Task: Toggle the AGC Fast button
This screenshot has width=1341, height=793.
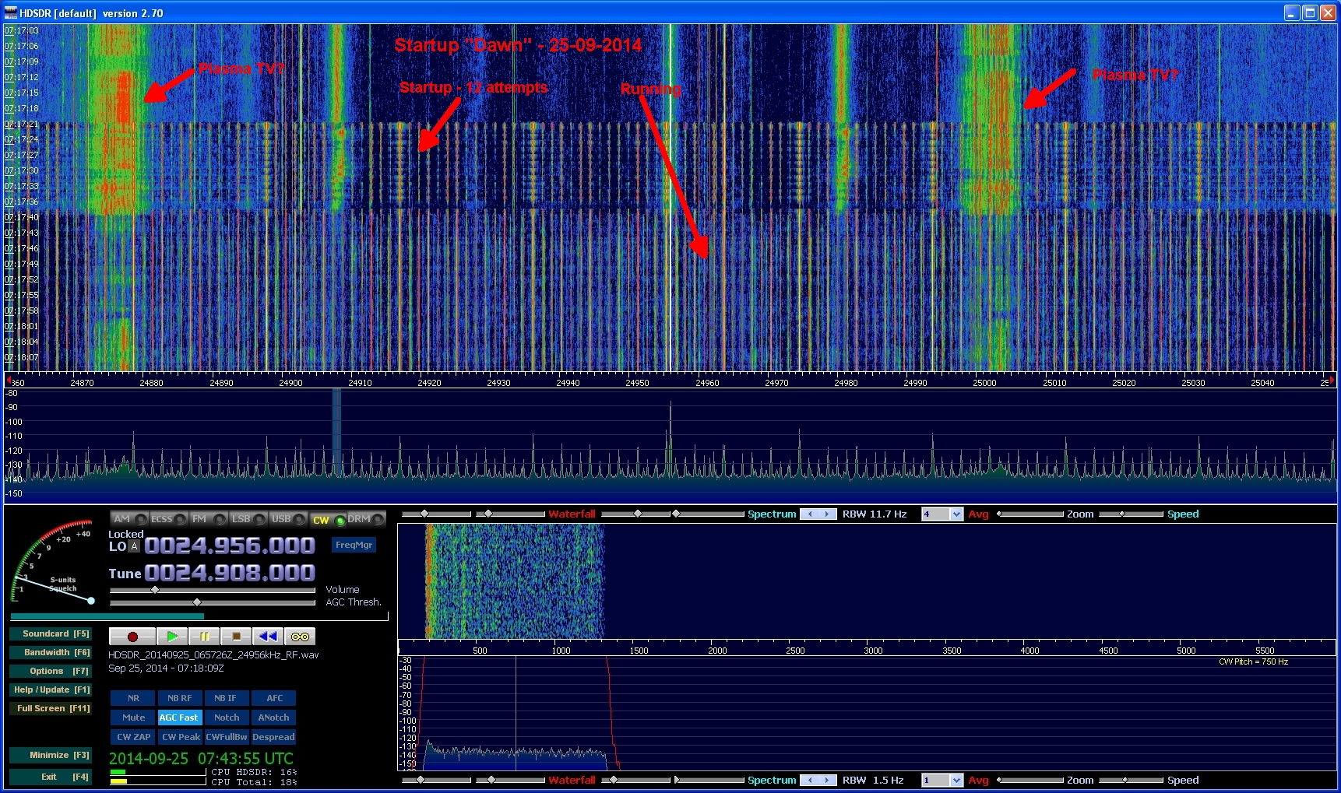Action: (x=179, y=718)
